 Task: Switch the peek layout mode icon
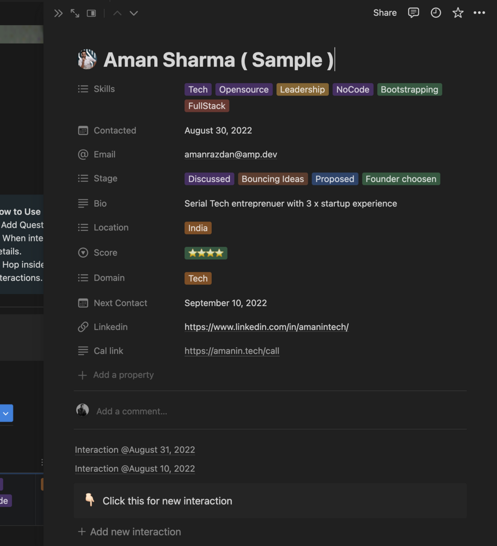pos(91,13)
